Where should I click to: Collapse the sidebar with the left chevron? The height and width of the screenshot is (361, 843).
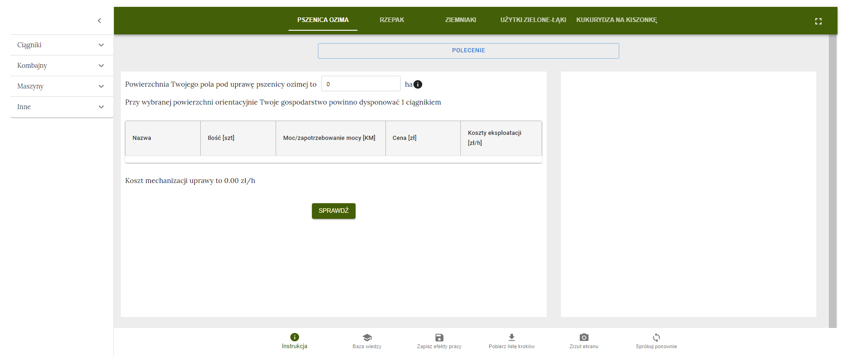point(100,21)
